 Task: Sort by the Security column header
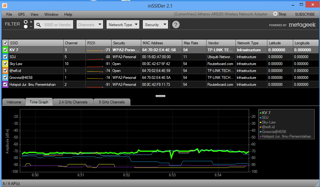click(x=126, y=43)
